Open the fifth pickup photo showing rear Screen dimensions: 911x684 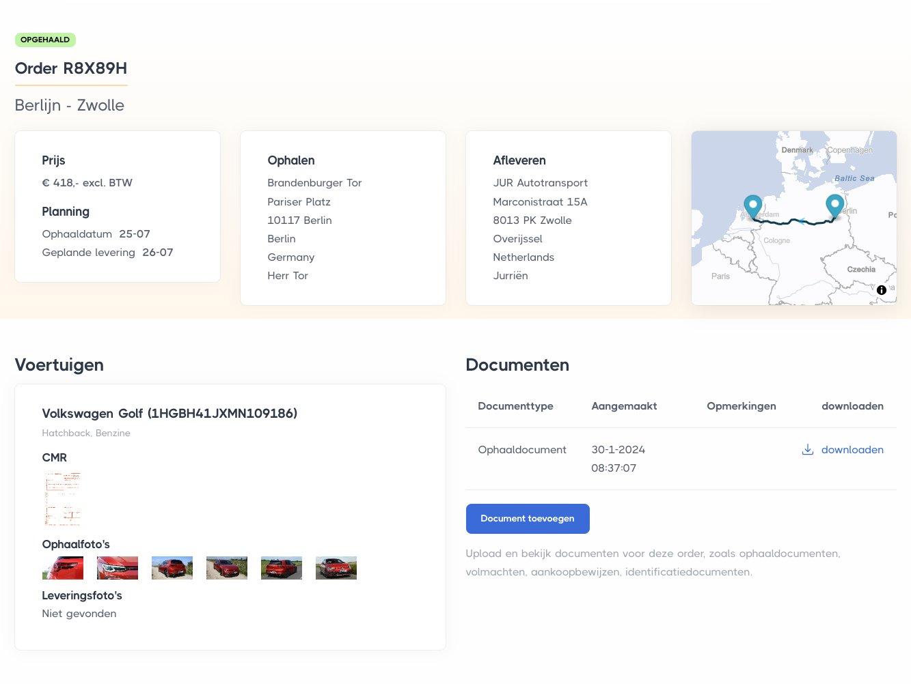(282, 568)
